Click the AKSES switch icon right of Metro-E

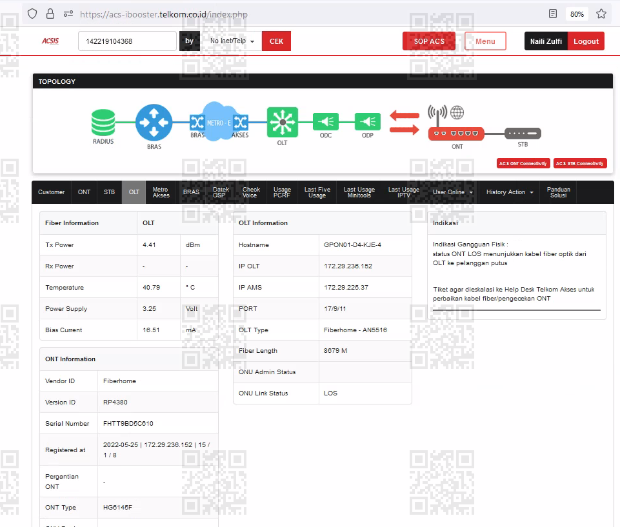click(241, 123)
